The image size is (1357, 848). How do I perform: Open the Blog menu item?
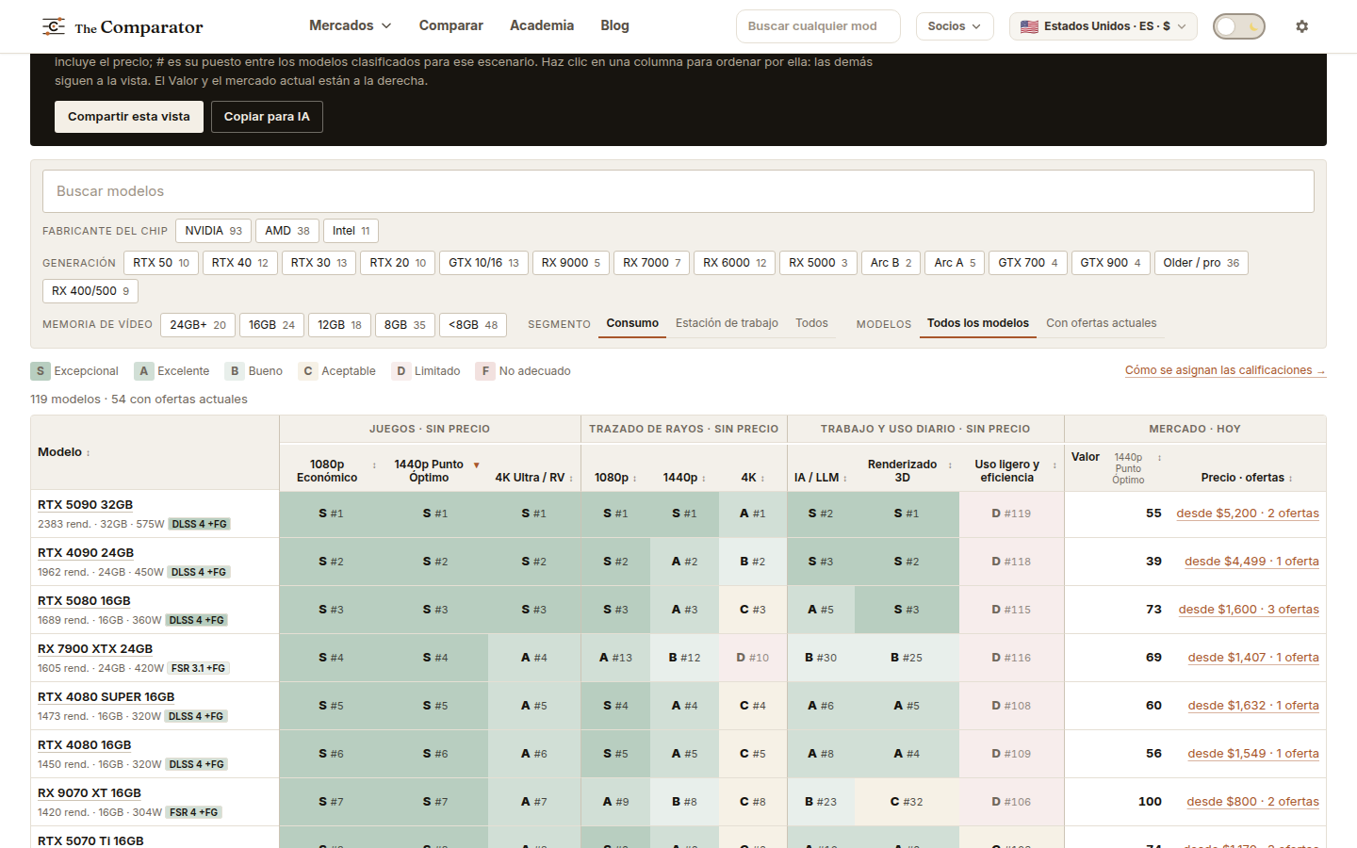614,25
